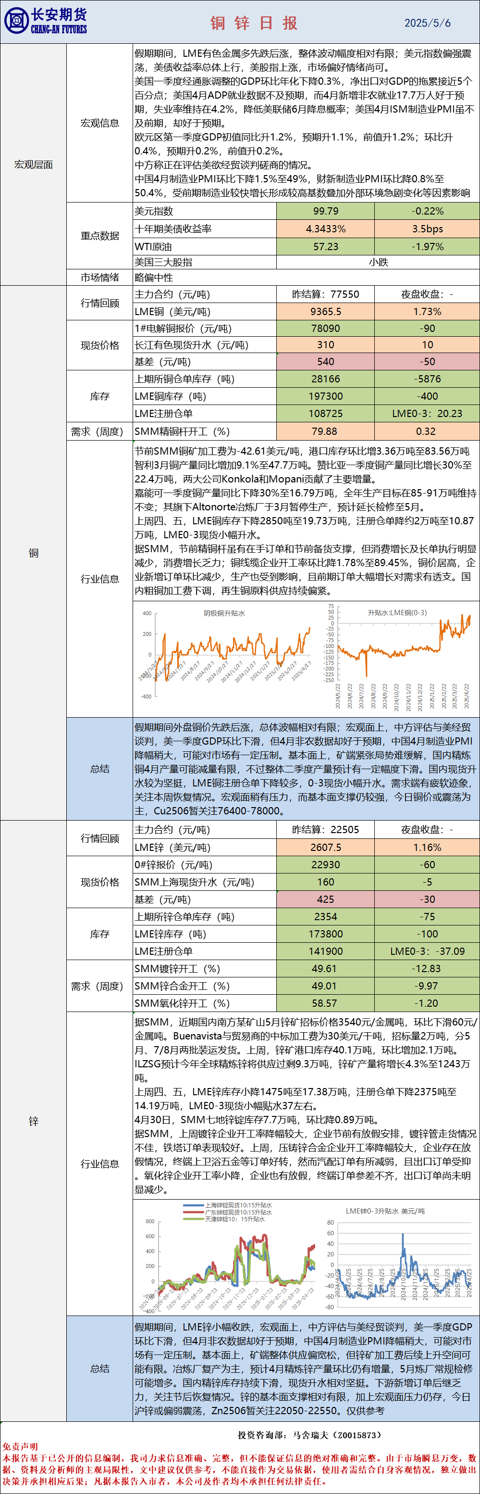Viewport: 480px width, 1494px height.
Task: Click the zinc oxide rate 58.57
Action: pyautogui.click(x=325, y=1003)
